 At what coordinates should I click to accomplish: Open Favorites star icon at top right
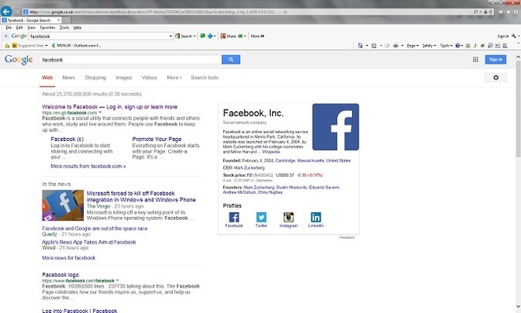508,12
